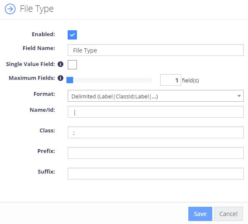
Task: Click info icon next to Maximum Fields
Action: pyautogui.click(x=61, y=78)
